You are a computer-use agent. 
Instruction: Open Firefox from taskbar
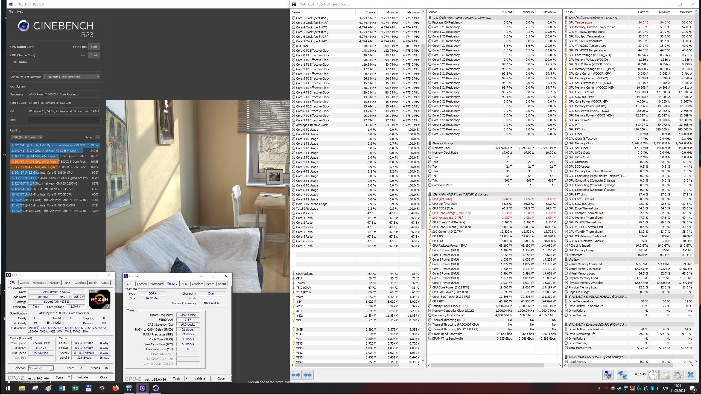tap(116, 388)
